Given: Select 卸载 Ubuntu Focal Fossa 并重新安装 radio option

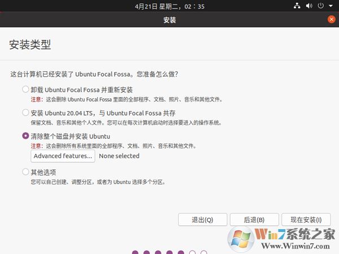Looking at the screenshot, I should pyautogui.click(x=25, y=89).
